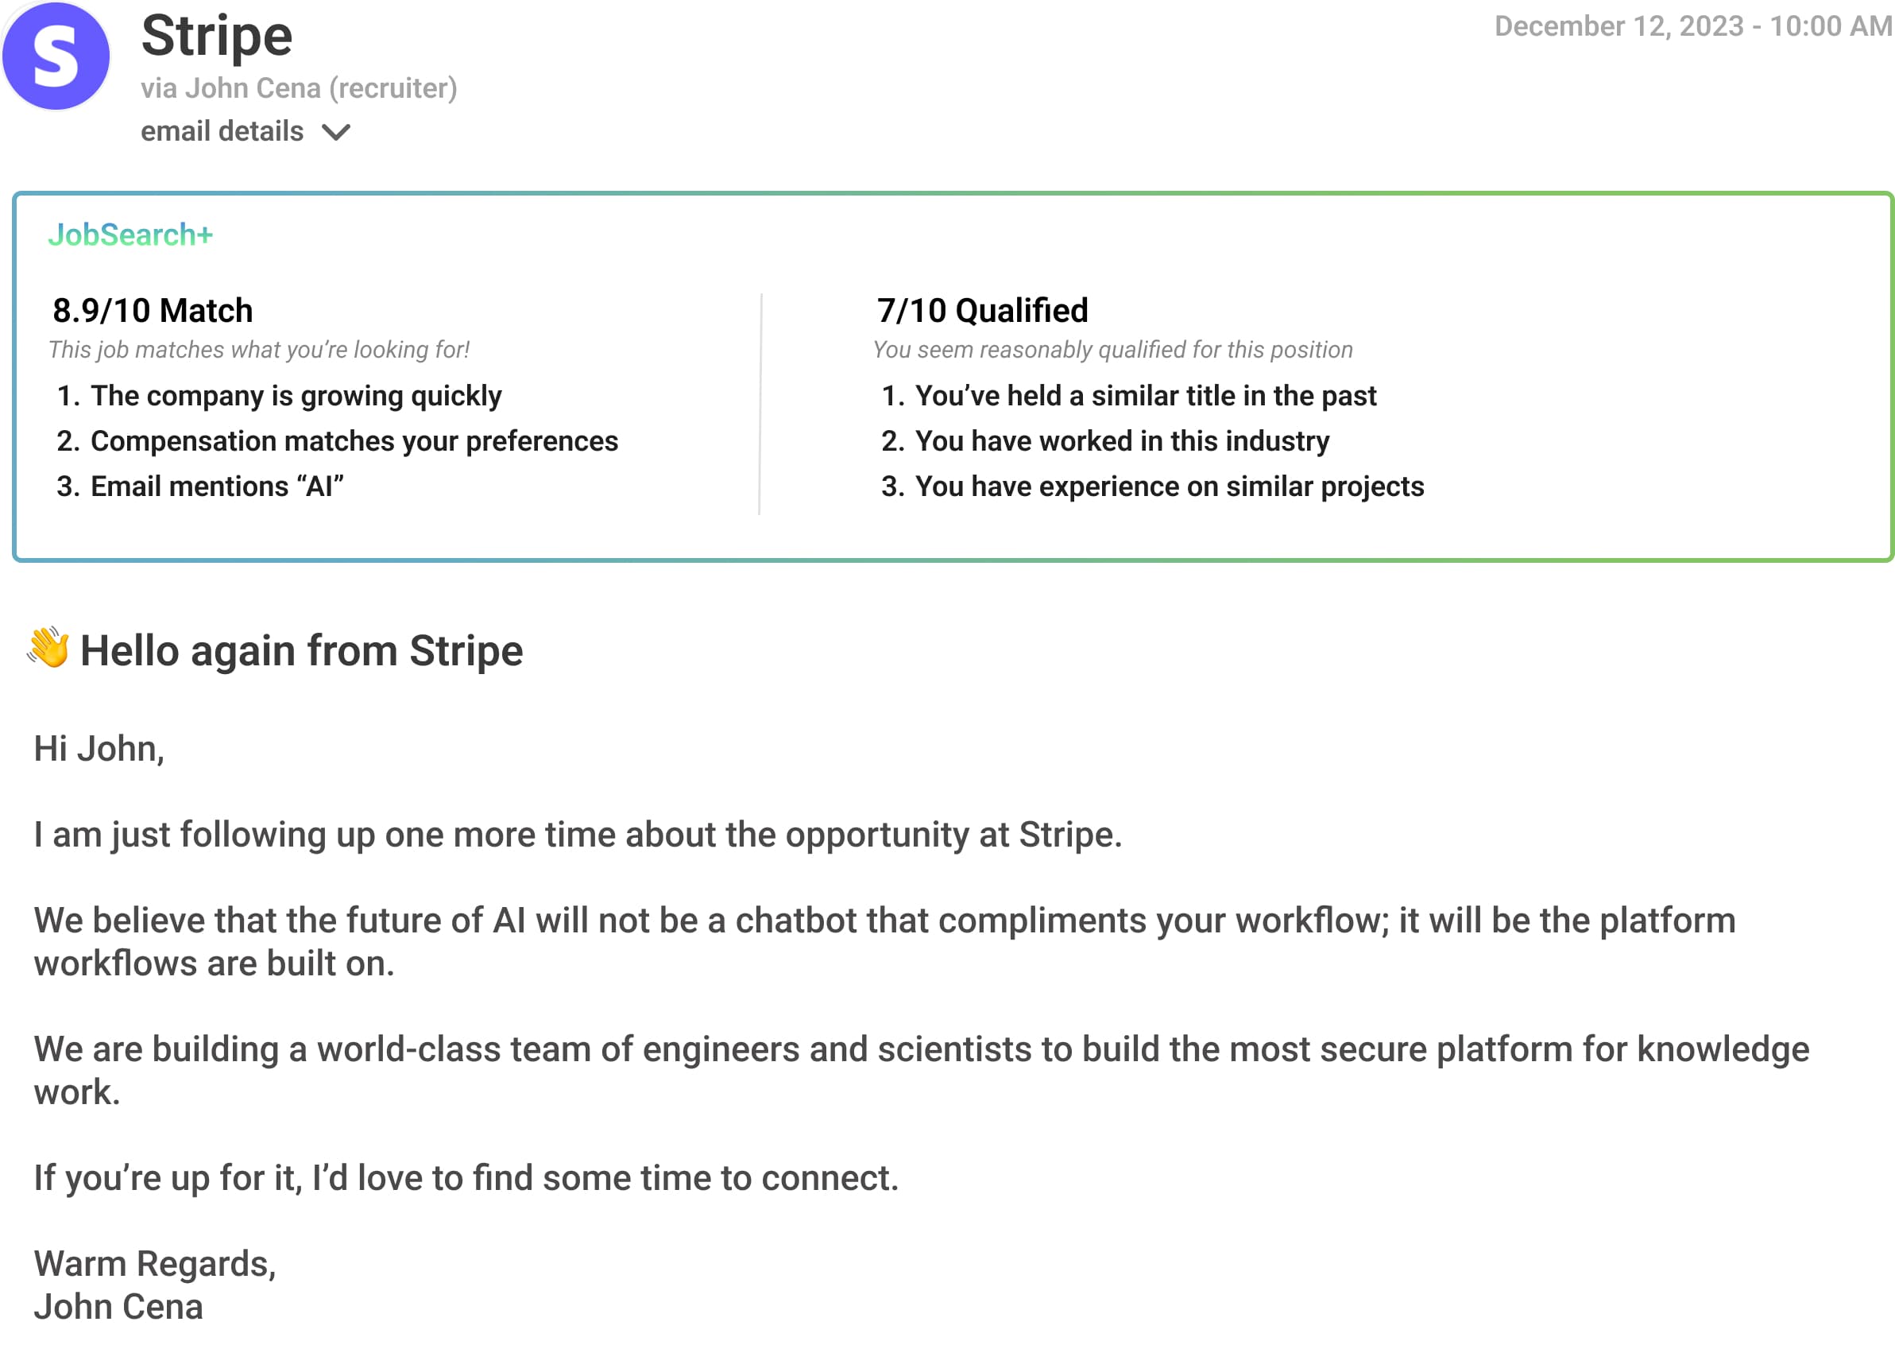Expand the email details chevron

pyautogui.click(x=336, y=133)
